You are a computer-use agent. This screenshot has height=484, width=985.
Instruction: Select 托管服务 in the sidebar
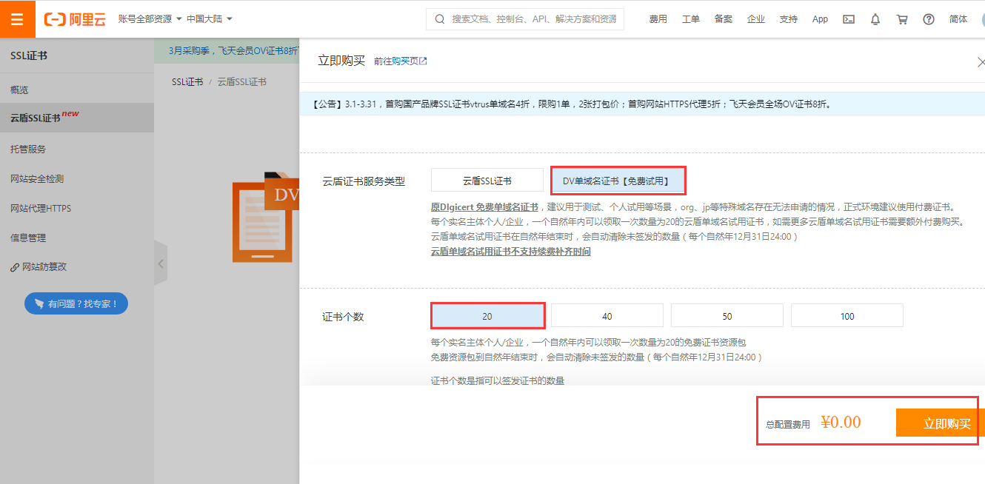[x=77, y=149]
